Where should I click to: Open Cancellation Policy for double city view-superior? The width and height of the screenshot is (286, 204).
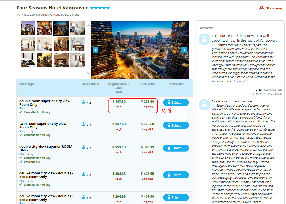pyautogui.click(x=37, y=158)
